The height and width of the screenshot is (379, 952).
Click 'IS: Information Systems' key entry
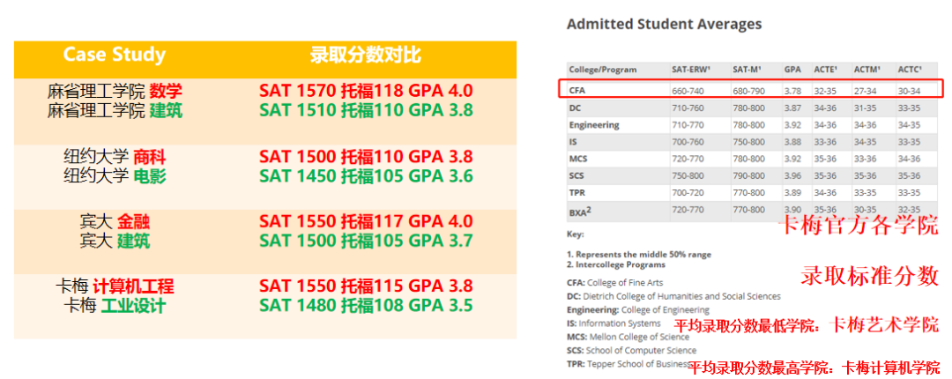614,323
